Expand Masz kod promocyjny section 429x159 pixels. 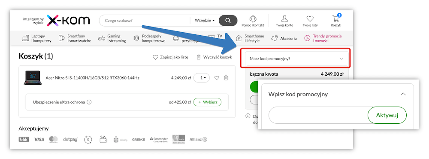coord(296,58)
